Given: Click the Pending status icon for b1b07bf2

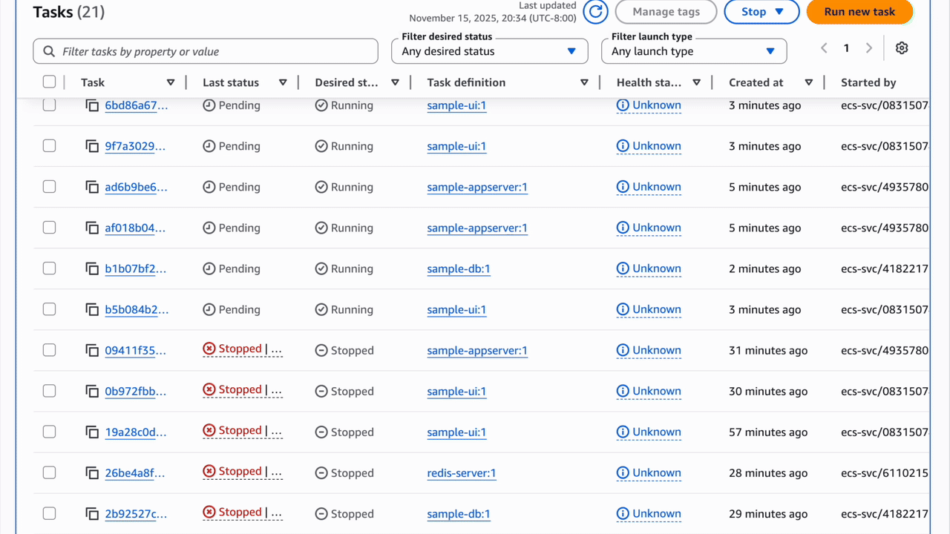Looking at the screenshot, I should (x=208, y=268).
